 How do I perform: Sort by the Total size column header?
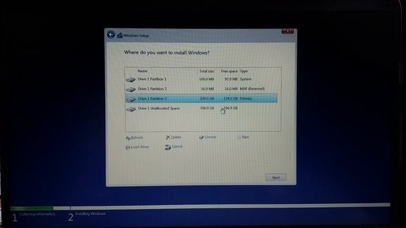pos(206,71)
